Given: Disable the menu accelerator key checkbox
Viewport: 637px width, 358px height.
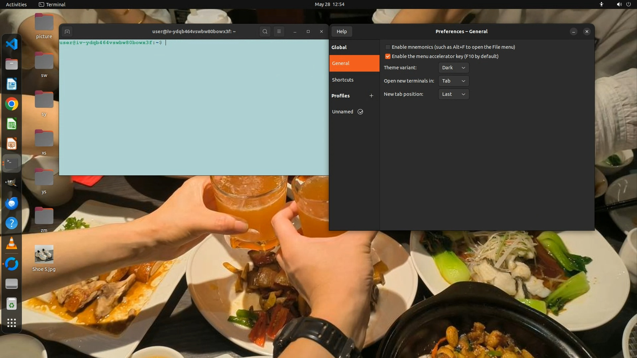Looking at the screenshot, I should point(388,56).
